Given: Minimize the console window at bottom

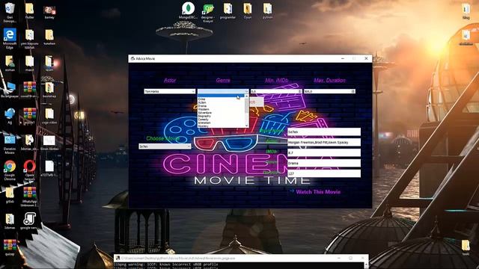Looking at the screenshot, I should click(x=339, y=258).
